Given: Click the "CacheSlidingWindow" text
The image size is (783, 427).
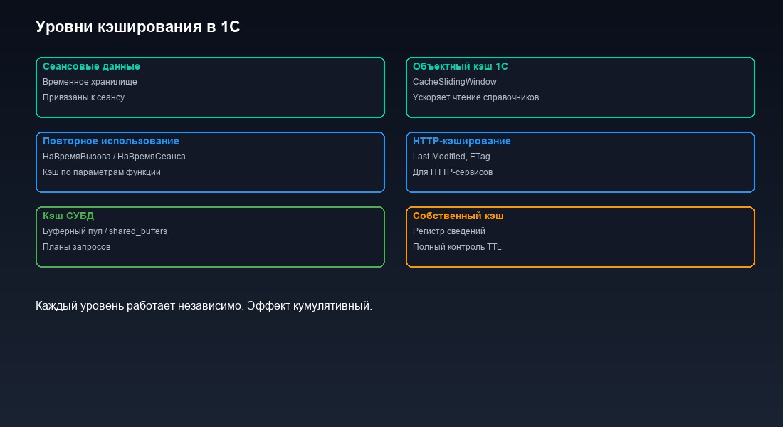Looking at the screenshot, I should [454, 82].
